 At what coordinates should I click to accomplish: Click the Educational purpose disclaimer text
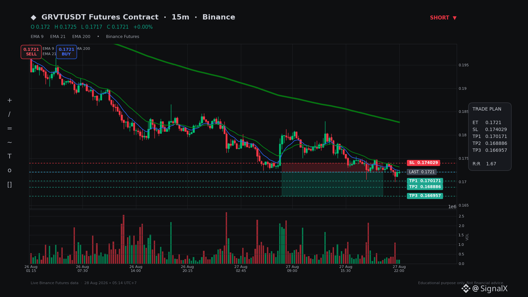pyautogui.click(x=461, y=283)
